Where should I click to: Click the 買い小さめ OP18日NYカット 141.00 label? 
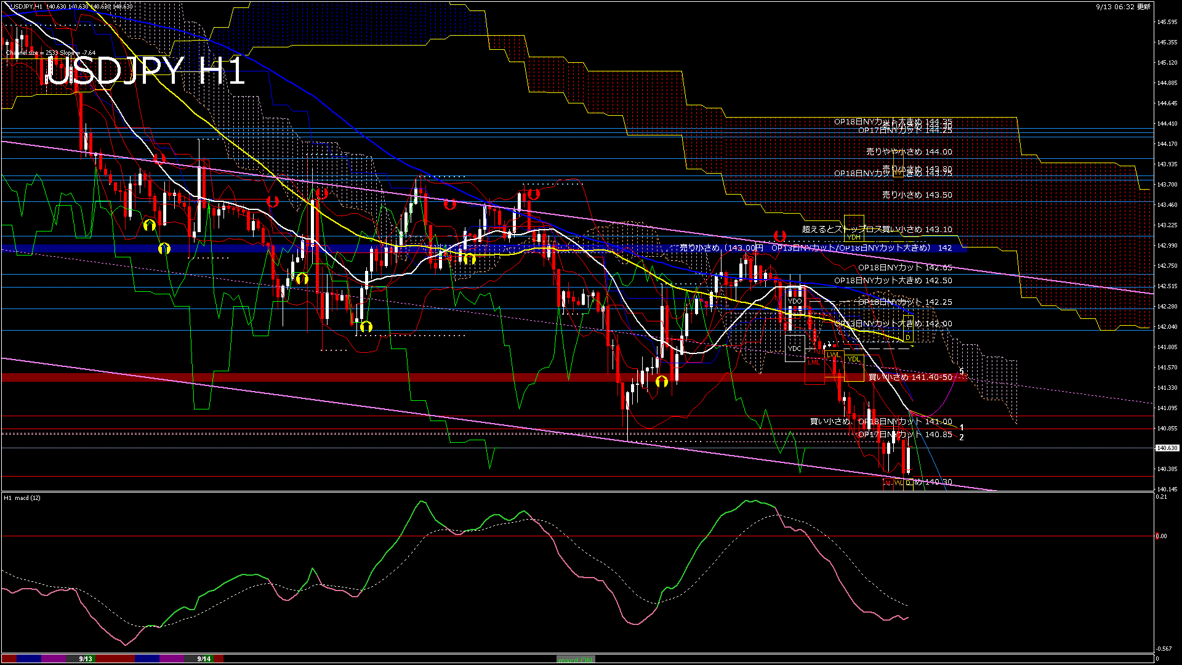881,421
